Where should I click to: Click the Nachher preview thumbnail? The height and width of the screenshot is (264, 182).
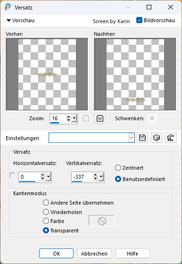coord(135,74)
